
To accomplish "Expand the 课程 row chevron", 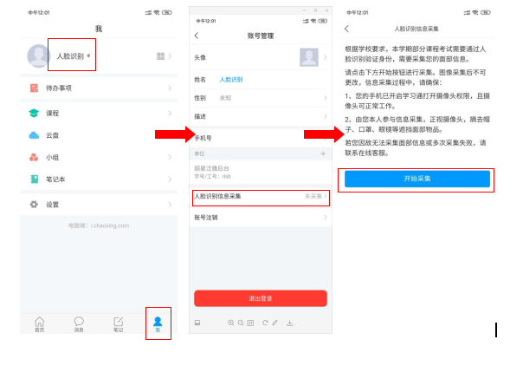I will 170,113.
